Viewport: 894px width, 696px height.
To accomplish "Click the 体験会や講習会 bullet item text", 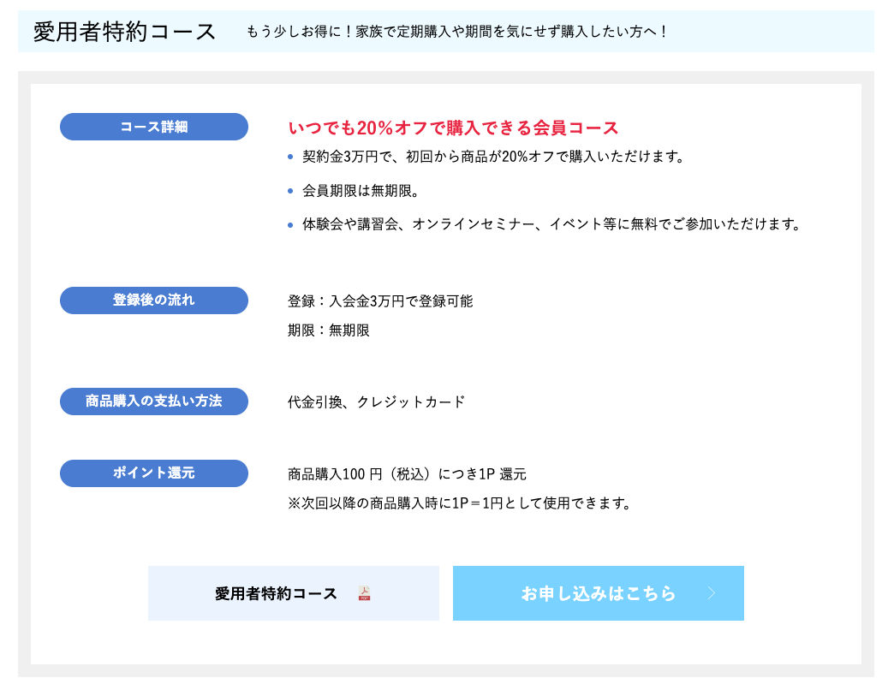I will pyautogui.click(x=551, y=224).
